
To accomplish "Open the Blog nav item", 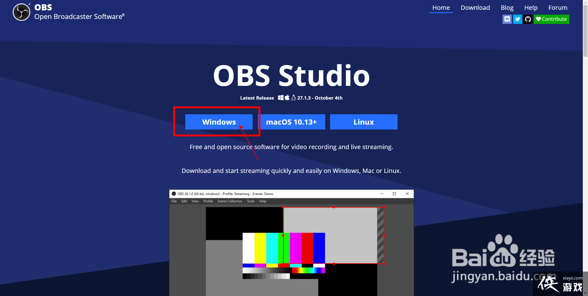I will [x=507, y=8].
